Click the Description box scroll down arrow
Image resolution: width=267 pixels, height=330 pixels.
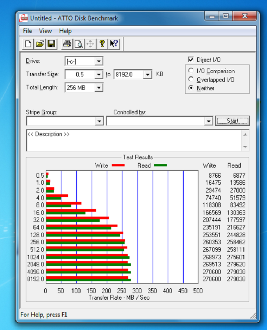[x=245, y=147]
